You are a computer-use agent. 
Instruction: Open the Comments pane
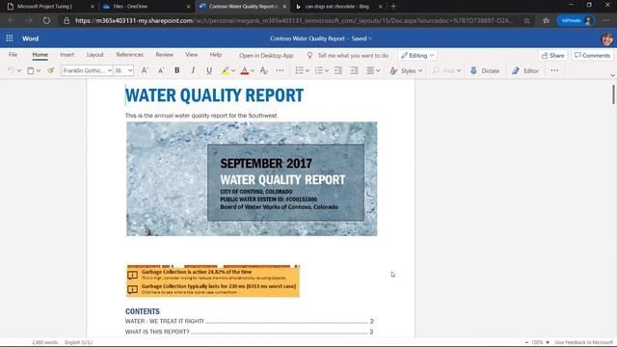[592, 56]
